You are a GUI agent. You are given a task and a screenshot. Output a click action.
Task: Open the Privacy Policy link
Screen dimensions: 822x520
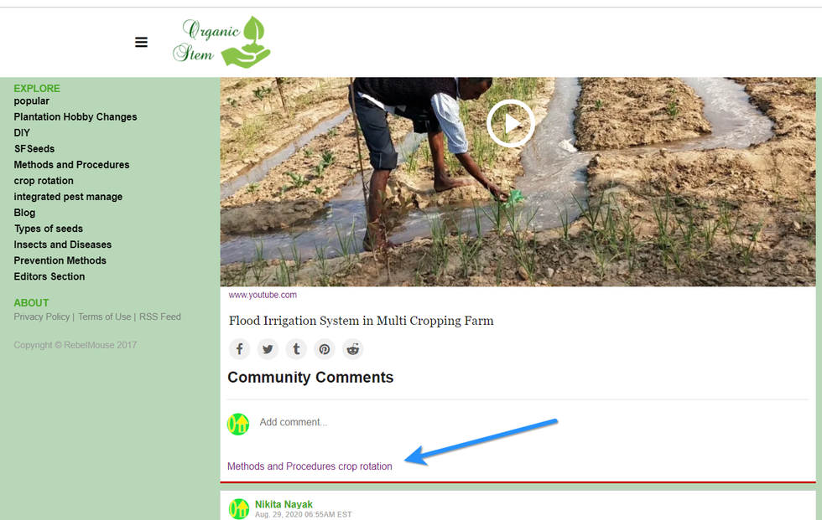click(42, 317)
